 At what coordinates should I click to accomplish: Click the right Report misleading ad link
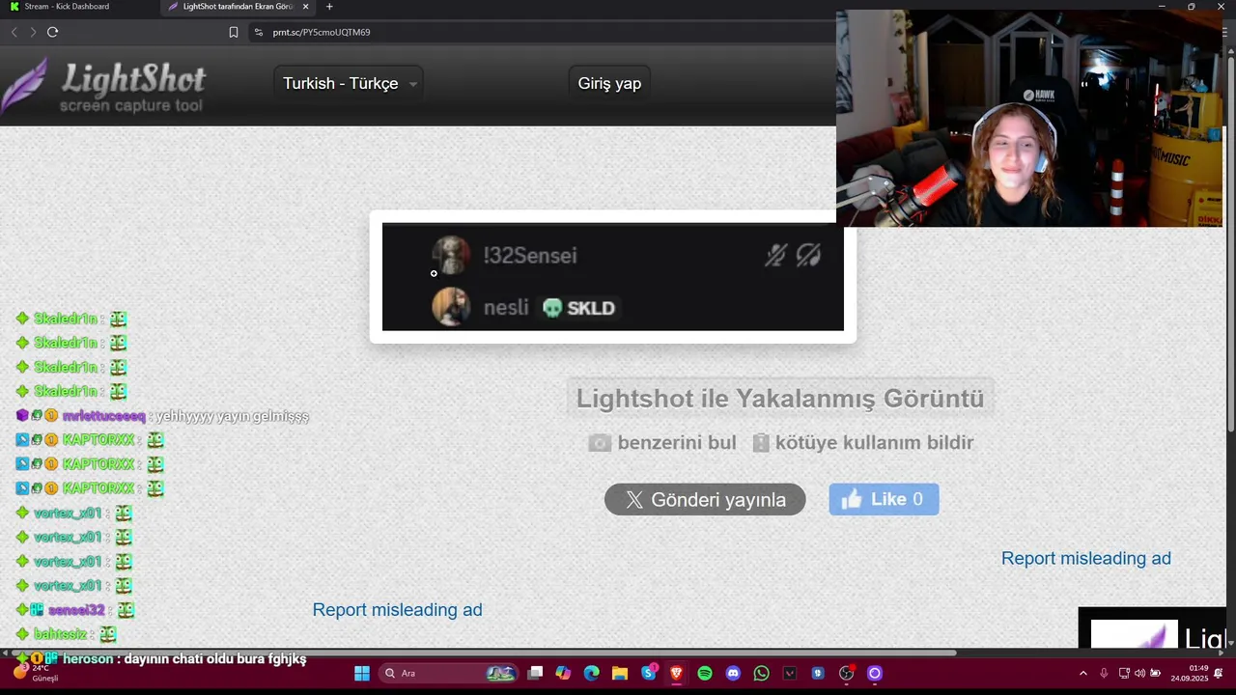(1086, 558)
